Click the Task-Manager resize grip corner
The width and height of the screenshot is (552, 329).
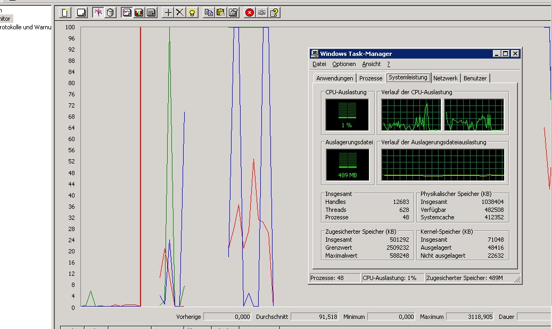(517, 279)
